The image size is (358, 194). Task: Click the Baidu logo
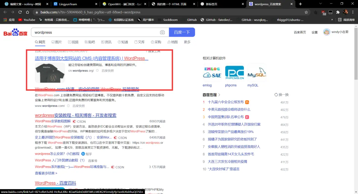coord(15,32)
